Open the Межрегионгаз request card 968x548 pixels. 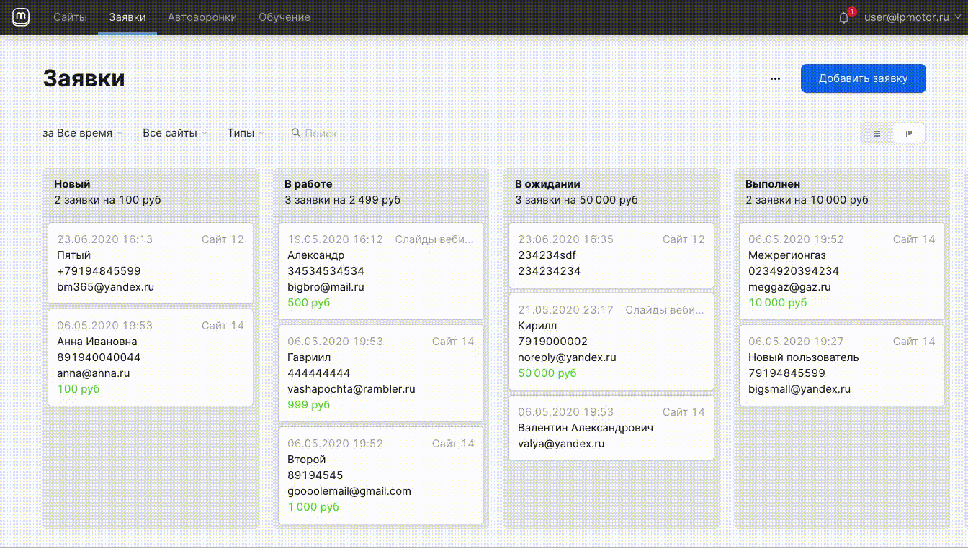click(841, 271)
